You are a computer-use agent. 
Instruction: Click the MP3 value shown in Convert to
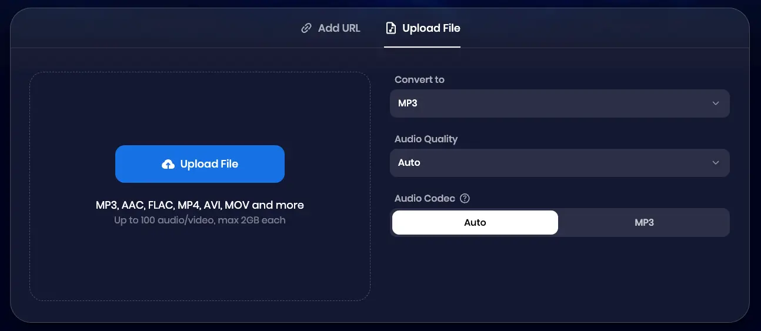coord(408,103)
